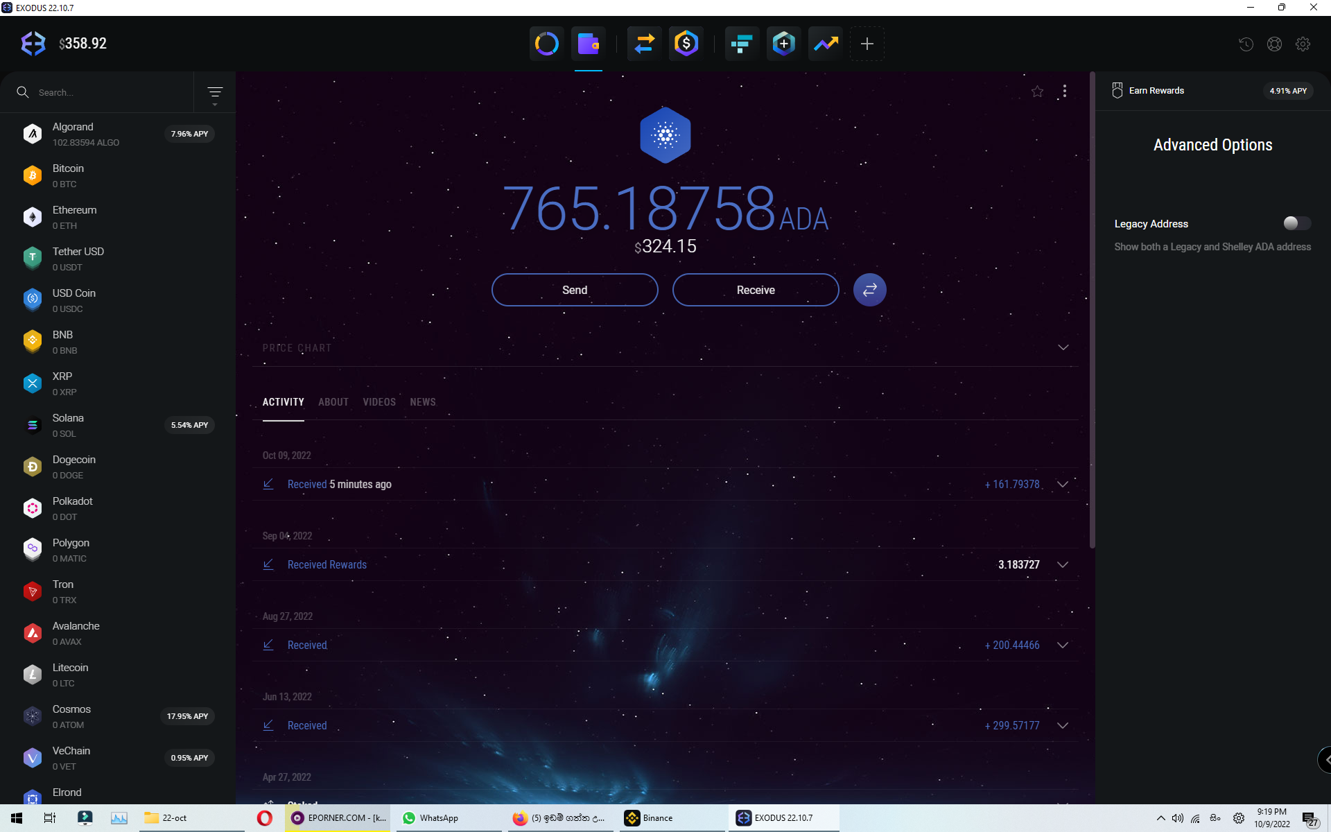The height and width of the screenshot is (832, 1331).
Task: Open Earn Rewards 4.91% APY
Action: coord(1212,91)
